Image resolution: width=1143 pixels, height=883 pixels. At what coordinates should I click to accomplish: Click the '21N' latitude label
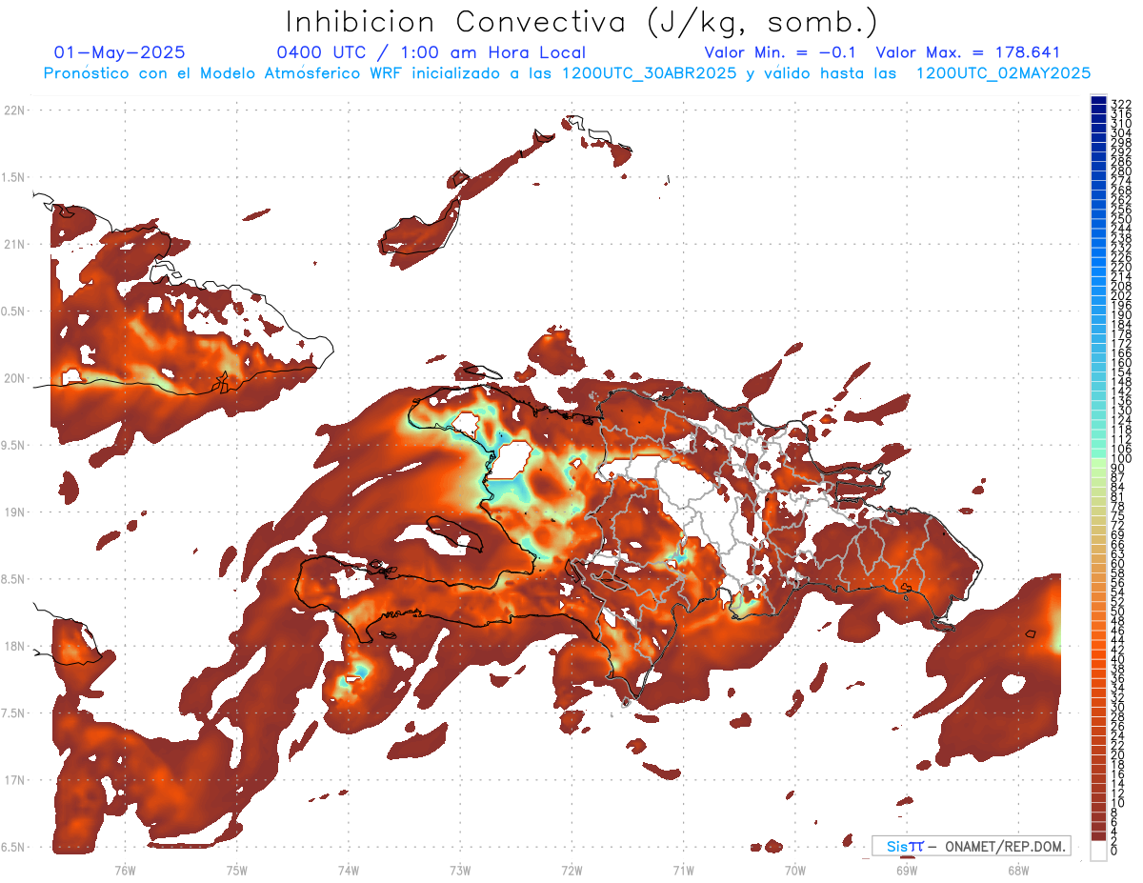pyautogui.click(x=15, y=245)
